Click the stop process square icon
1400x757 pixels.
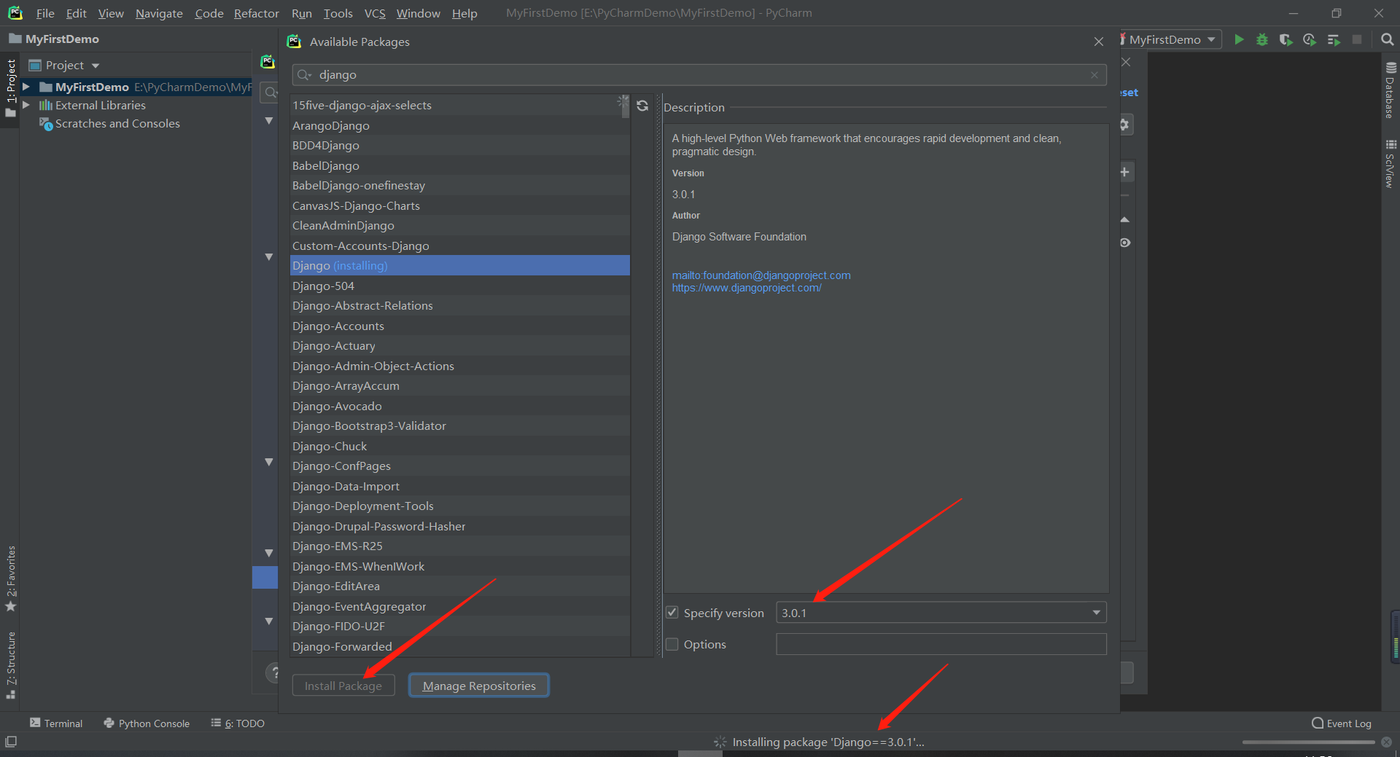1357,39
